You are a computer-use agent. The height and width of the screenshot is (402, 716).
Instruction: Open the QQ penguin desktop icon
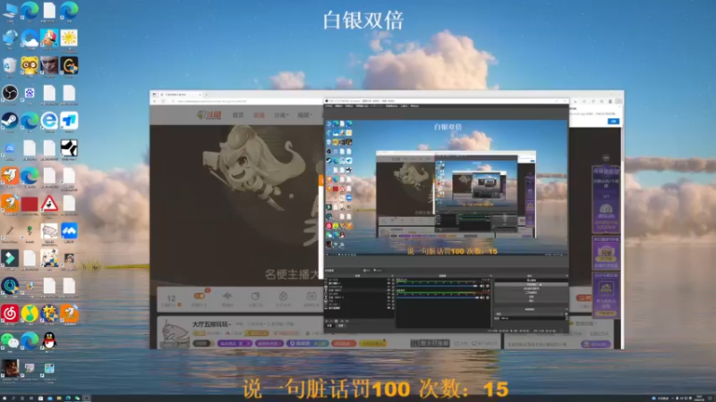[x=49, y=341]
